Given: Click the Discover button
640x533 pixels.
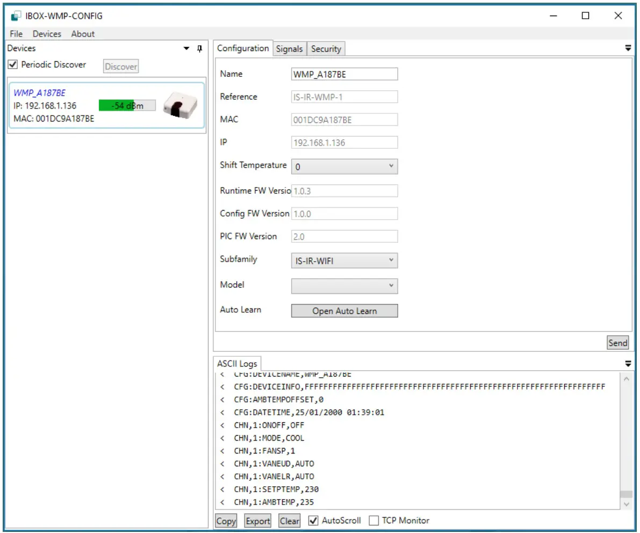Looking at the screenshot, I should coord(120,66).
